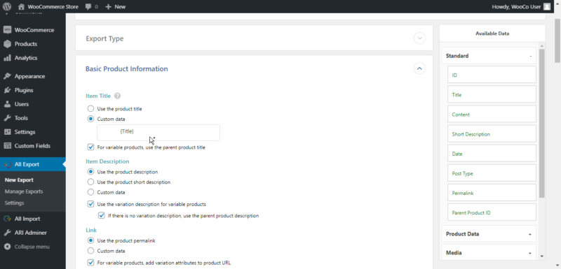Screen dimensions: 561x269
Task: Select the Content available data item
Action: pyautogui.click(x=492, y=114)
